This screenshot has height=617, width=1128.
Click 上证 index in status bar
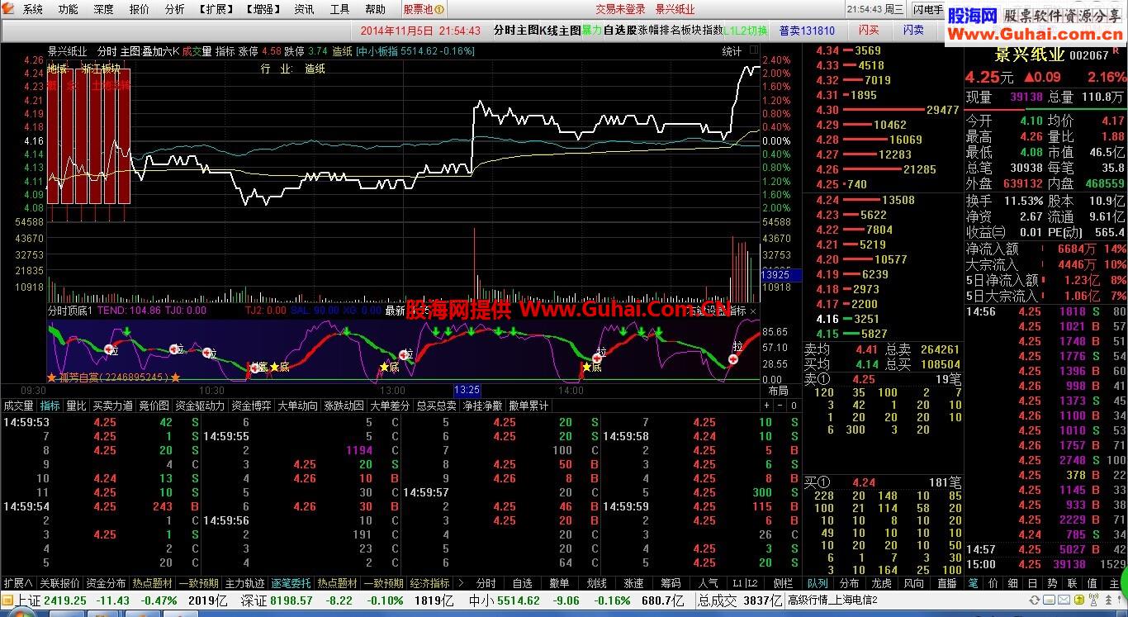pyautogui.click(x=29, y=600)
